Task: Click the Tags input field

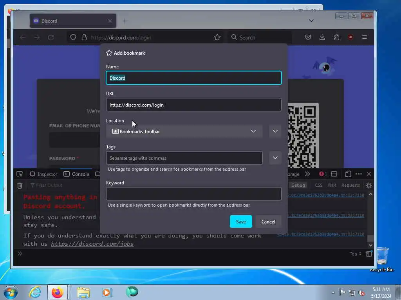Action: 184,158
